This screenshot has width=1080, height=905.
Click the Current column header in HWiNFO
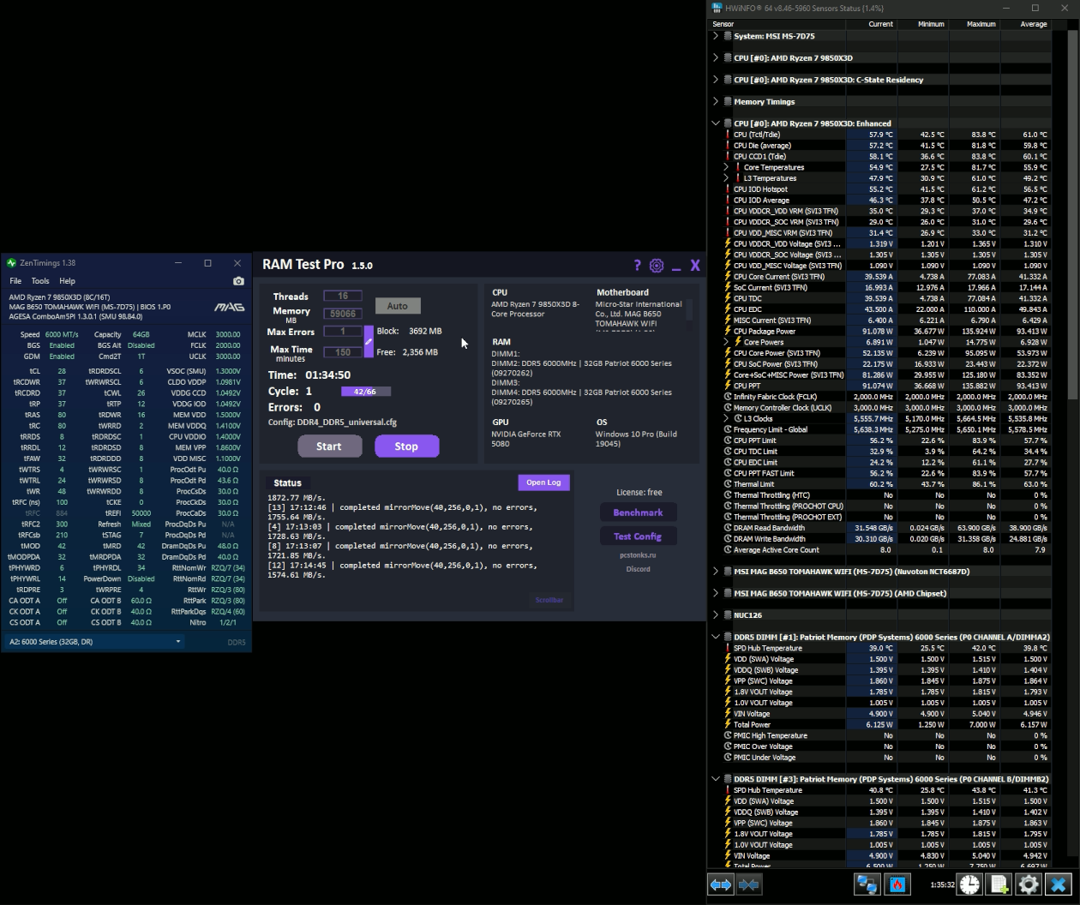870,24
